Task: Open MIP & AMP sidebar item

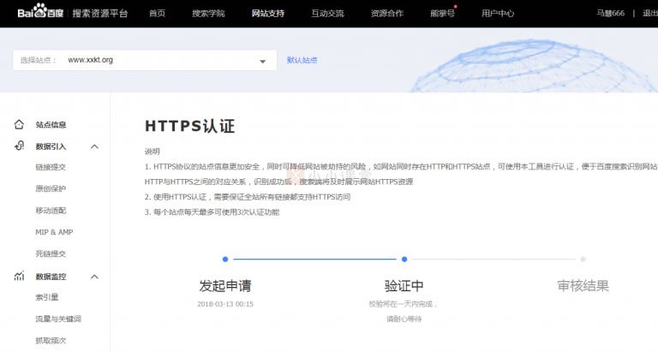Action: click(54, 233)
